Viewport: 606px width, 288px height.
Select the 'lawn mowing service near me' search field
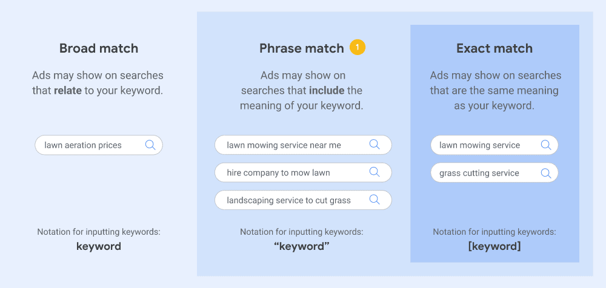pos(304,145)
